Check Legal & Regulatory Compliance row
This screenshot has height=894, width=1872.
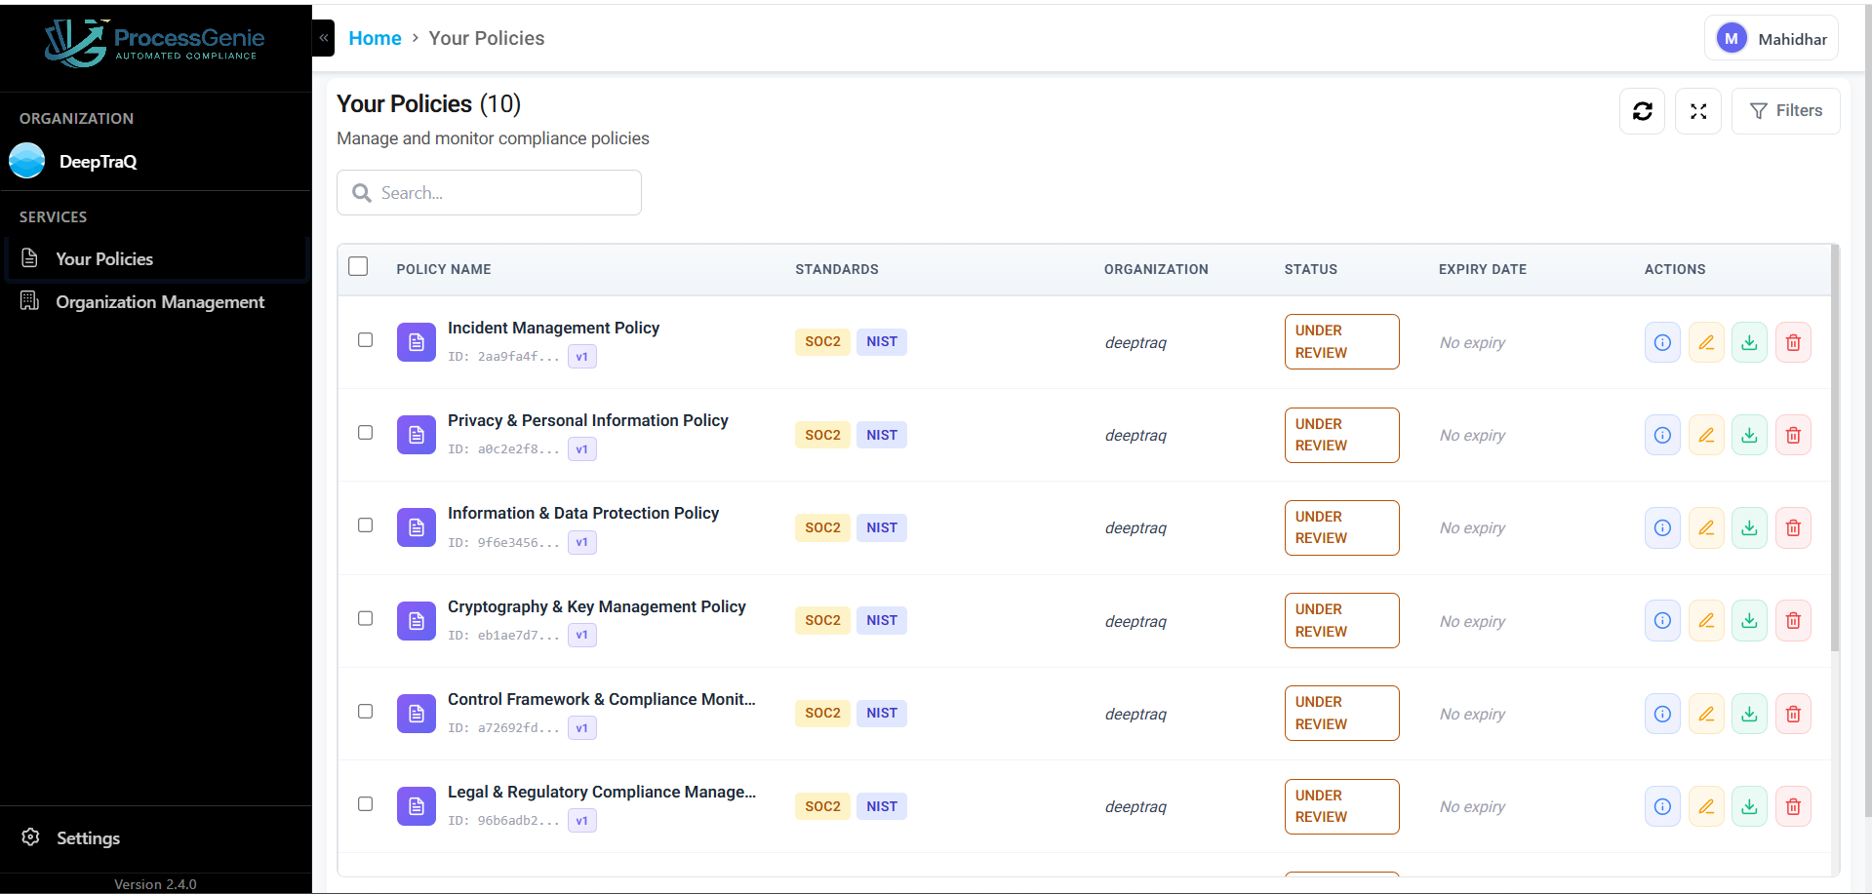point(365,803)
